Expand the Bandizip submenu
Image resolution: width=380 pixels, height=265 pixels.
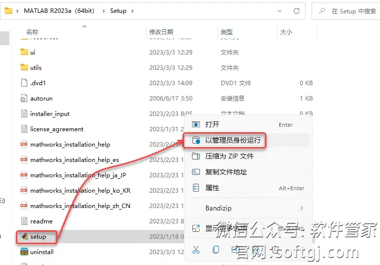pyautogui.click(x=248, y=208)
